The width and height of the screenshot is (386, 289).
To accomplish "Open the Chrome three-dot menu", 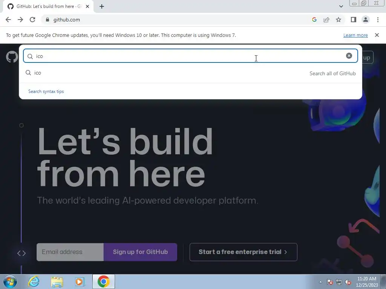I will point(378,20).
